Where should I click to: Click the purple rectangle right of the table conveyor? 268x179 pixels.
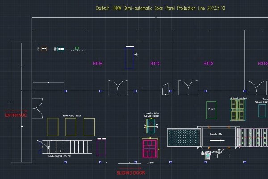pyautogui.click(x=102, y=147)
